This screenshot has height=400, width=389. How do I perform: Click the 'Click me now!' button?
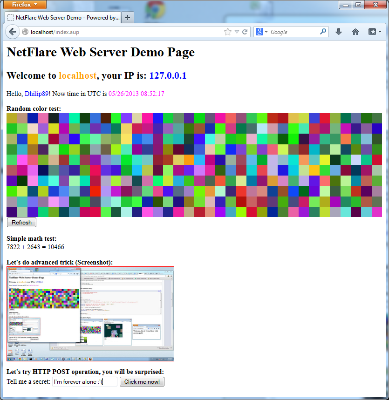coord(142,382)
